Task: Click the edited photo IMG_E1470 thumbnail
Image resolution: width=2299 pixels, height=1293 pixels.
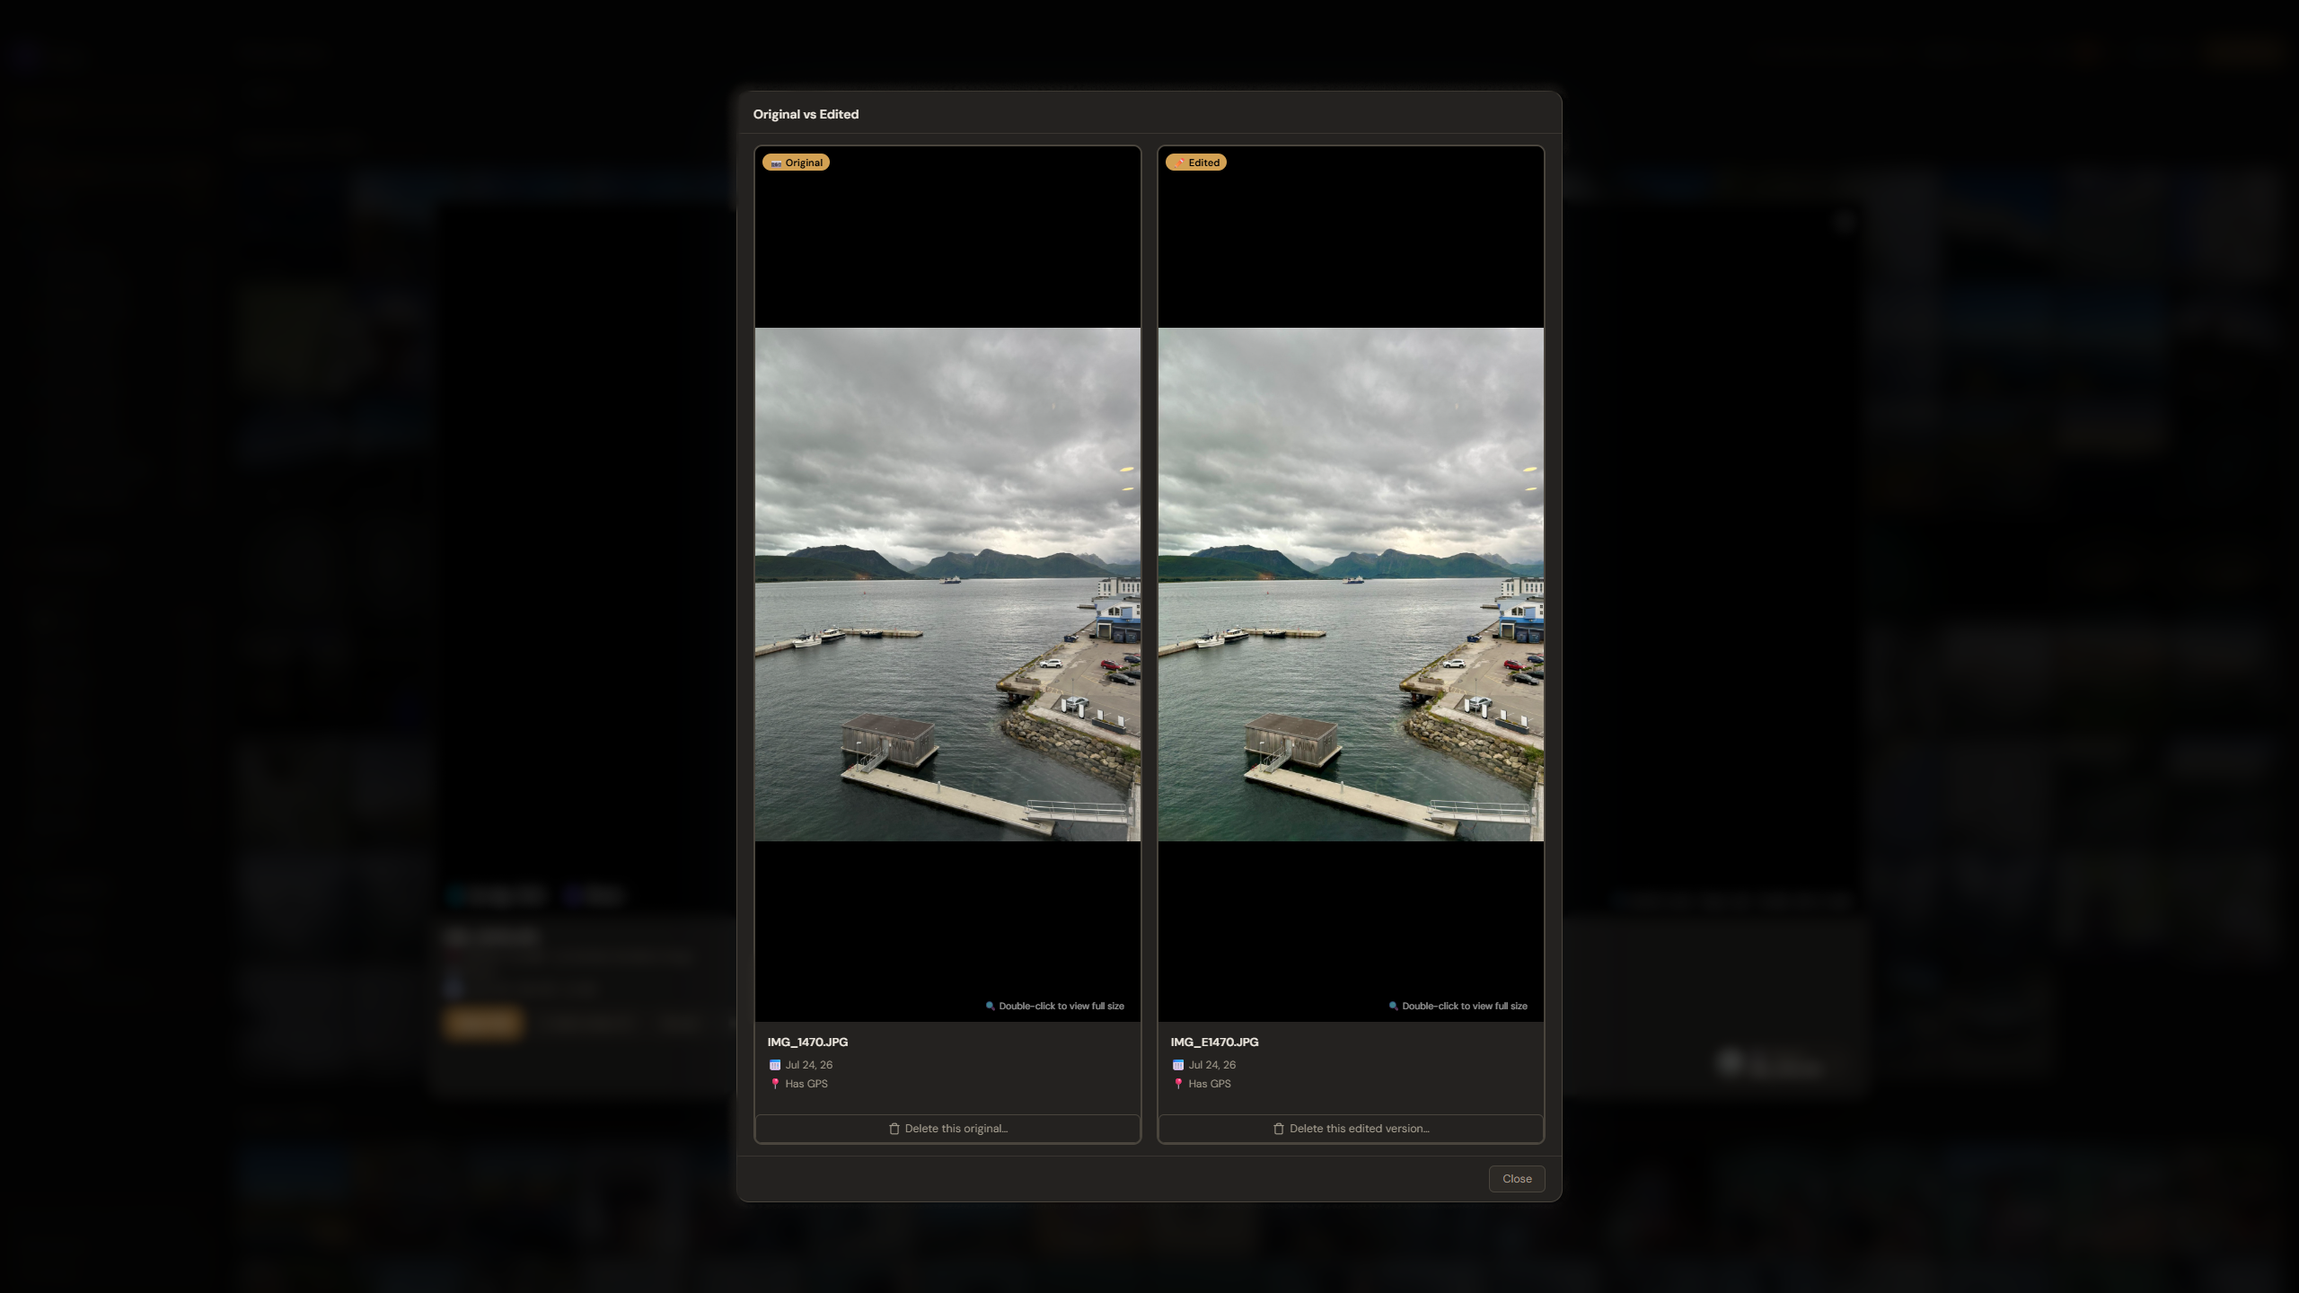Action: click(x=1351, y=585)
